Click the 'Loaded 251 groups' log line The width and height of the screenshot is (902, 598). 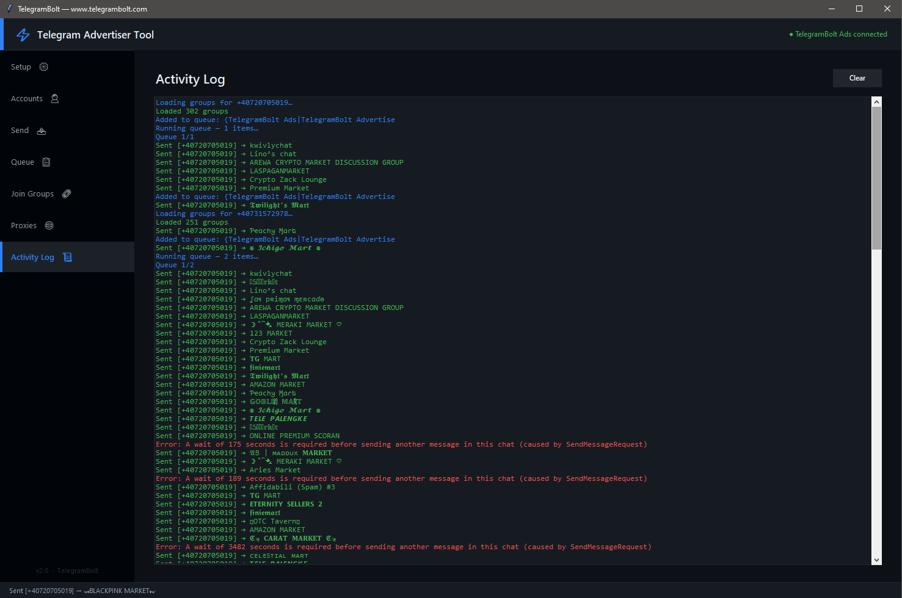(192, 222)
